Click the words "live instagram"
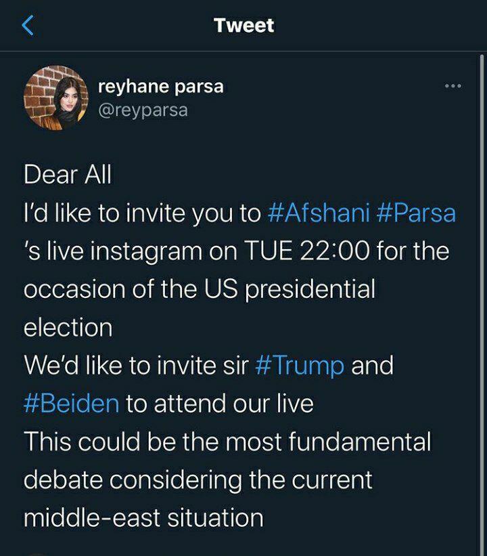The width and height of the screenshot is (487, 556). click(x=126, y=251)
